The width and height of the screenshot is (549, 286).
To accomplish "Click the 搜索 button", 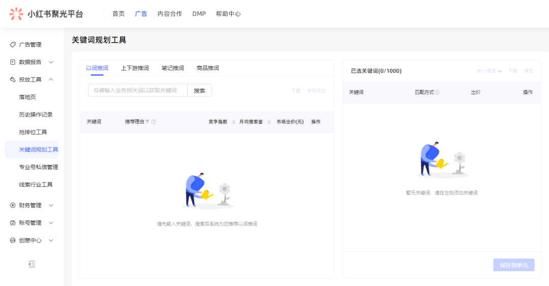I will click(x=200, y=90).
